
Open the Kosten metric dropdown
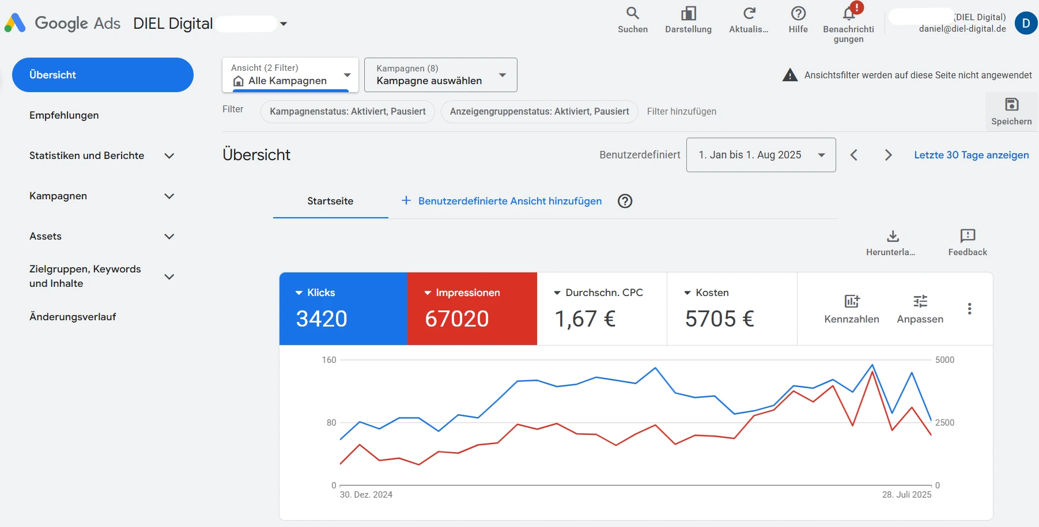point(687,293)
